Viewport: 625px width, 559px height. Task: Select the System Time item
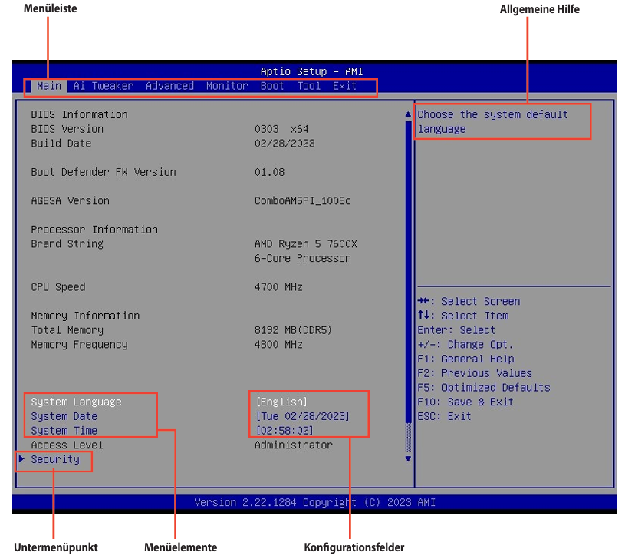pos(64,431)
